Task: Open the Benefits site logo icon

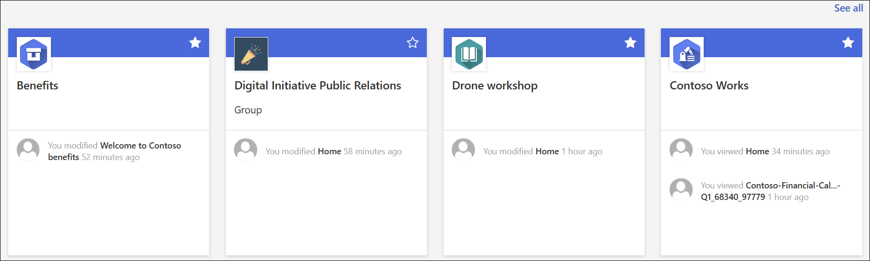Action: (x=34, y=54)
